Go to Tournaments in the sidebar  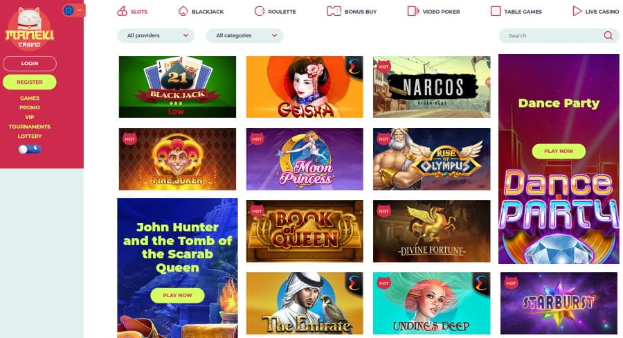click(x=30, y=127)
